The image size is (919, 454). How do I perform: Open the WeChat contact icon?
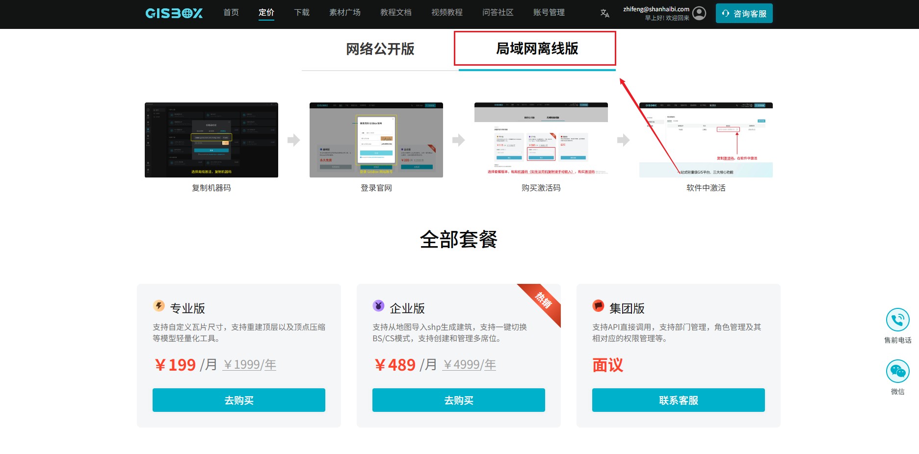pyautogui.click(x=897, y=371)
